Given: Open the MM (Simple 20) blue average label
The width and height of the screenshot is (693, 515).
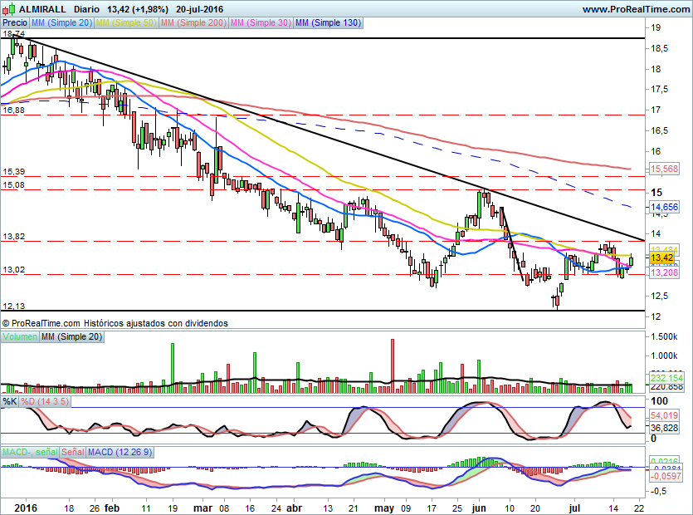Looking at the screenshot, I should [61, 22].
